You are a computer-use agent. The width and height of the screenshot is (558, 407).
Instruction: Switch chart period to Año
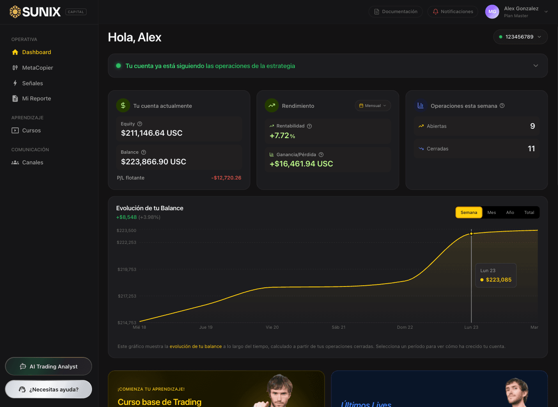click(510, 212)
